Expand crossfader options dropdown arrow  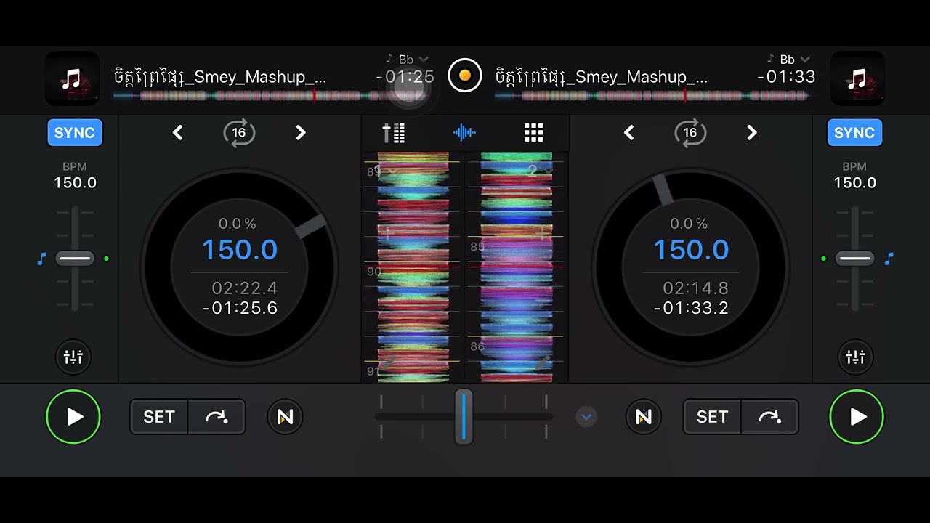coord(586,417)
